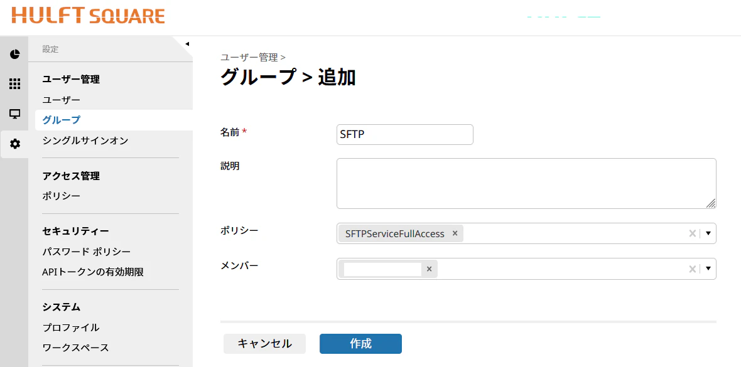
Task: Open API token expiration settings
Action: click(93, 272)
